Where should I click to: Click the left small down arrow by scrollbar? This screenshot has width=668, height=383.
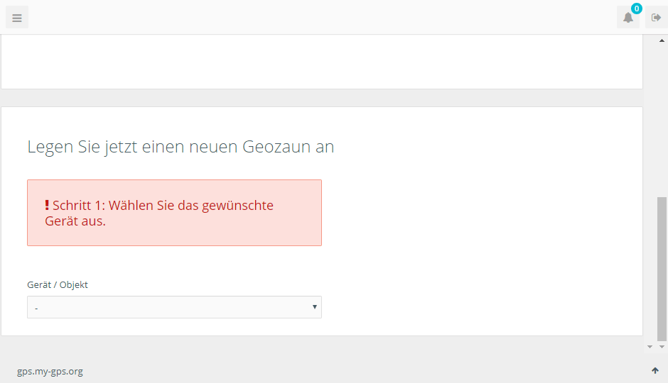click(650, 347)
